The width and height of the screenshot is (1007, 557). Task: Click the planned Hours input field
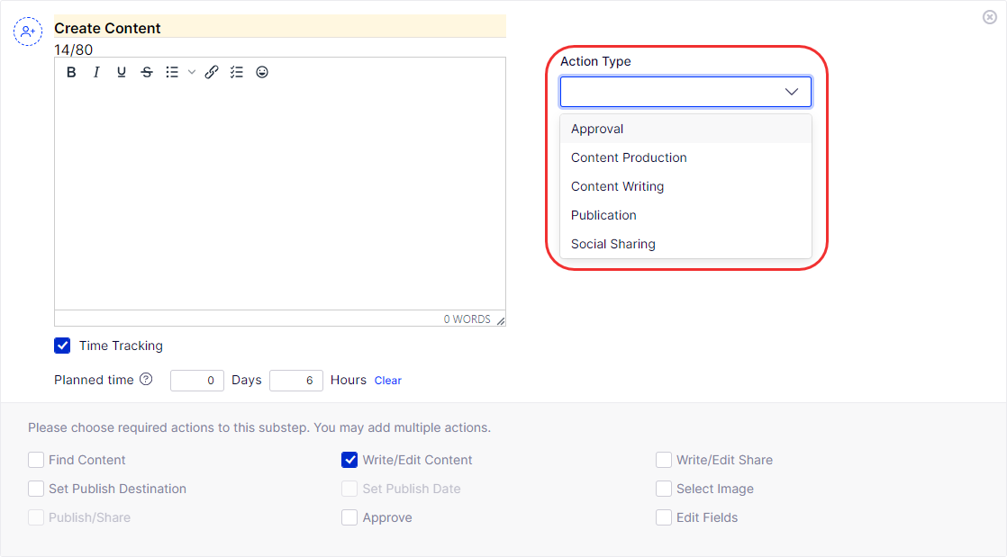295,381
